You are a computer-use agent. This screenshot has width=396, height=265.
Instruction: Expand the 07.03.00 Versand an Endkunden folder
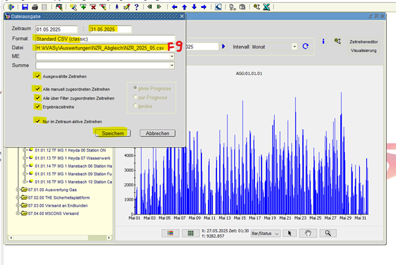pyautogui.click(x=18, y=205)
